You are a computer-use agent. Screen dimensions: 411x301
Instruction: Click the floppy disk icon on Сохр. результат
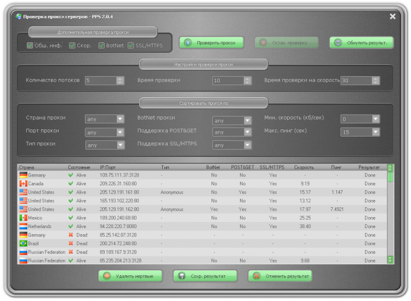(181, 276)
